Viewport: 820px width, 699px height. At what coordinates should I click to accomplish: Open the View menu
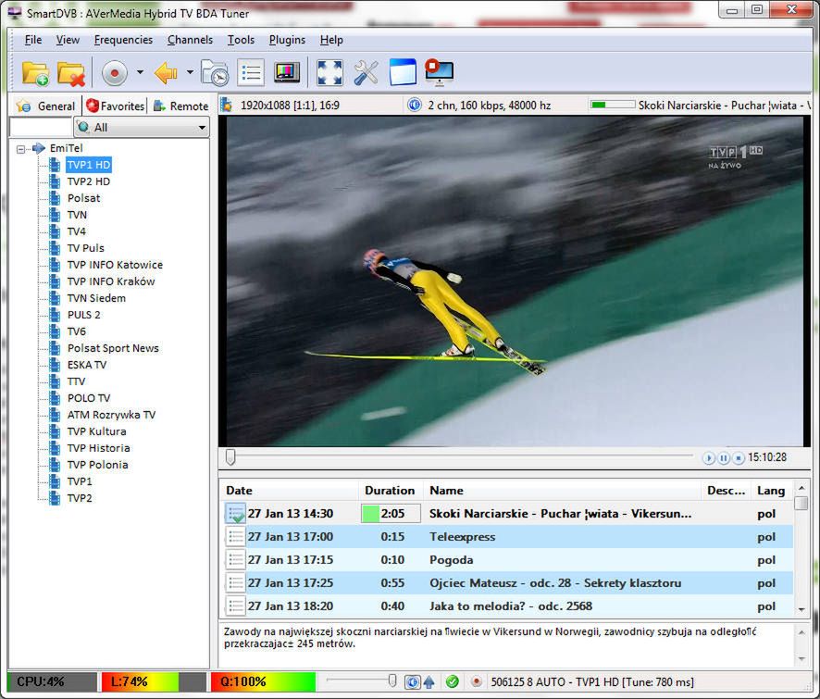[68, 40]
